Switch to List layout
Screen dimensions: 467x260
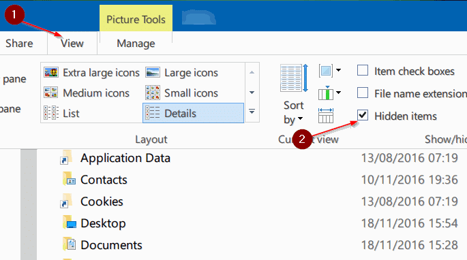(x=61, y=114)
